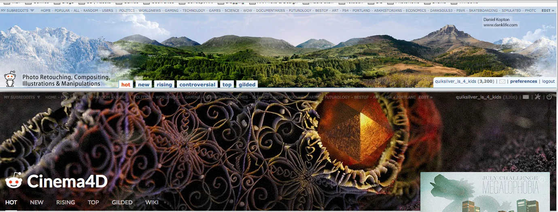
Task: Go to POPULAR in light header bar
Action: (x=62, y=10)
